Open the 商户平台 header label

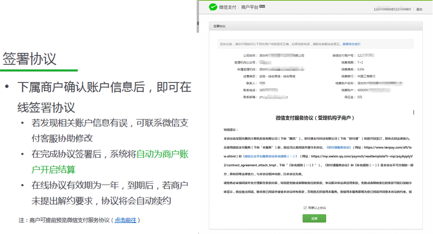(x=249, y=7)
